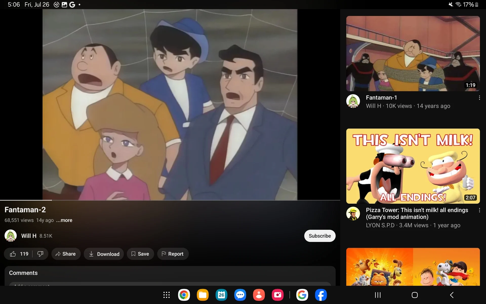Share the Fantaman-2 video

(x=66, y=254)
